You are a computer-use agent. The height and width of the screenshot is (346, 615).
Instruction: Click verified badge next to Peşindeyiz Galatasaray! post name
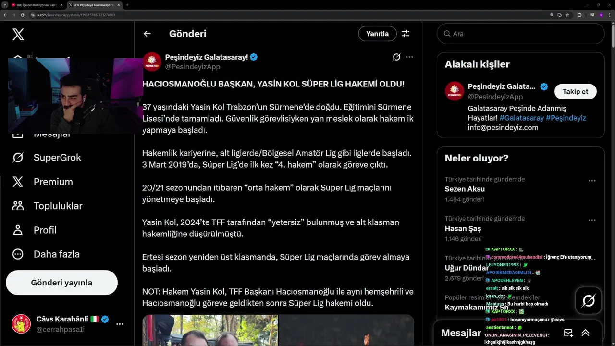click(x=254, y=57)
